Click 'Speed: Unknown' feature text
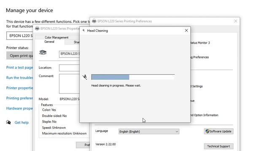Image resolution: width=270 pixels, height=151 pixels. pos(54,128)
